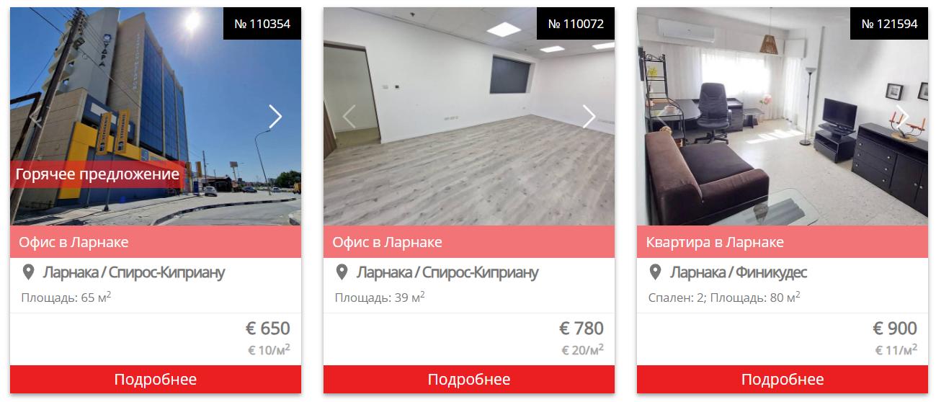Show next photo of listing 110072
Image resolution: width=936 pixels, height=402 pixels.
(x=589, y=117)
